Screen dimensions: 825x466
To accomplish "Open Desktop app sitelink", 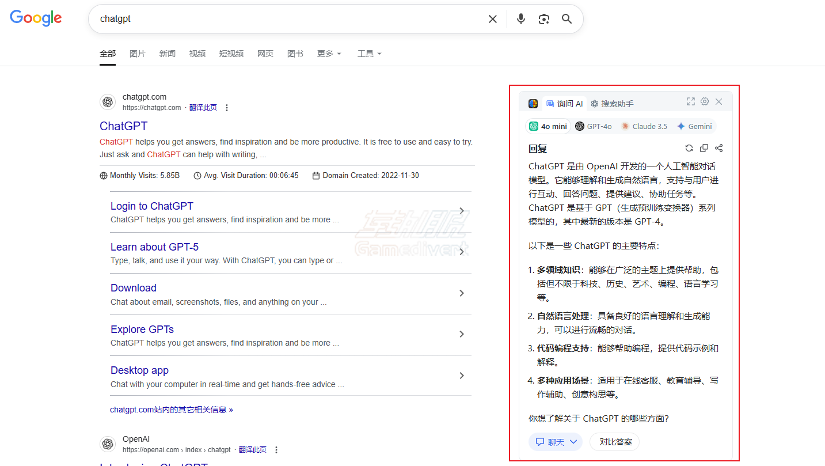I will [139, 370].
